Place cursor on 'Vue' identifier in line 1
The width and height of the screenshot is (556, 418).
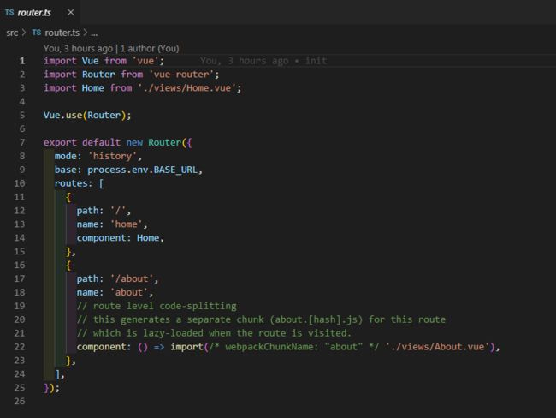pos(90,61)
